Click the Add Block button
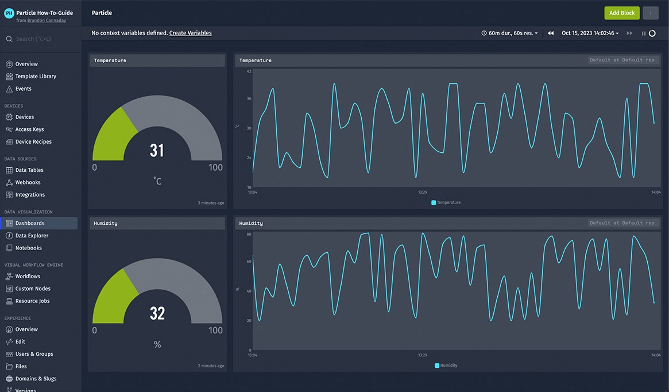Screen dimensions: 669x392 point(622,13)
